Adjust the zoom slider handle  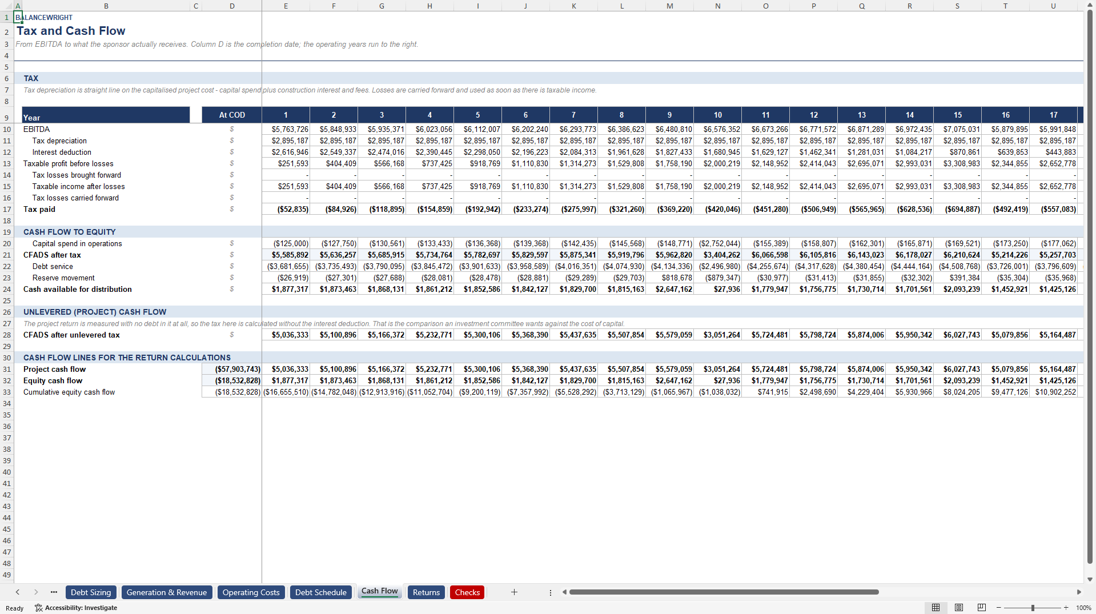[1033, 608]
